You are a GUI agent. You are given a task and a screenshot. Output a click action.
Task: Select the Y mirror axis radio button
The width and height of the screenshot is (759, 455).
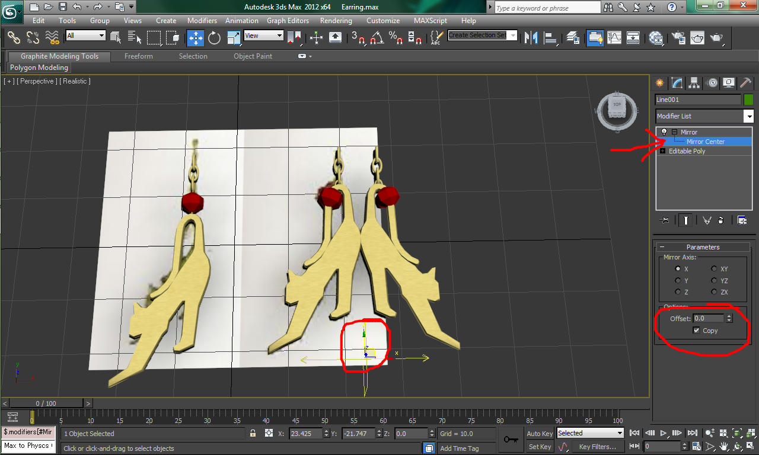click(678, 281)
